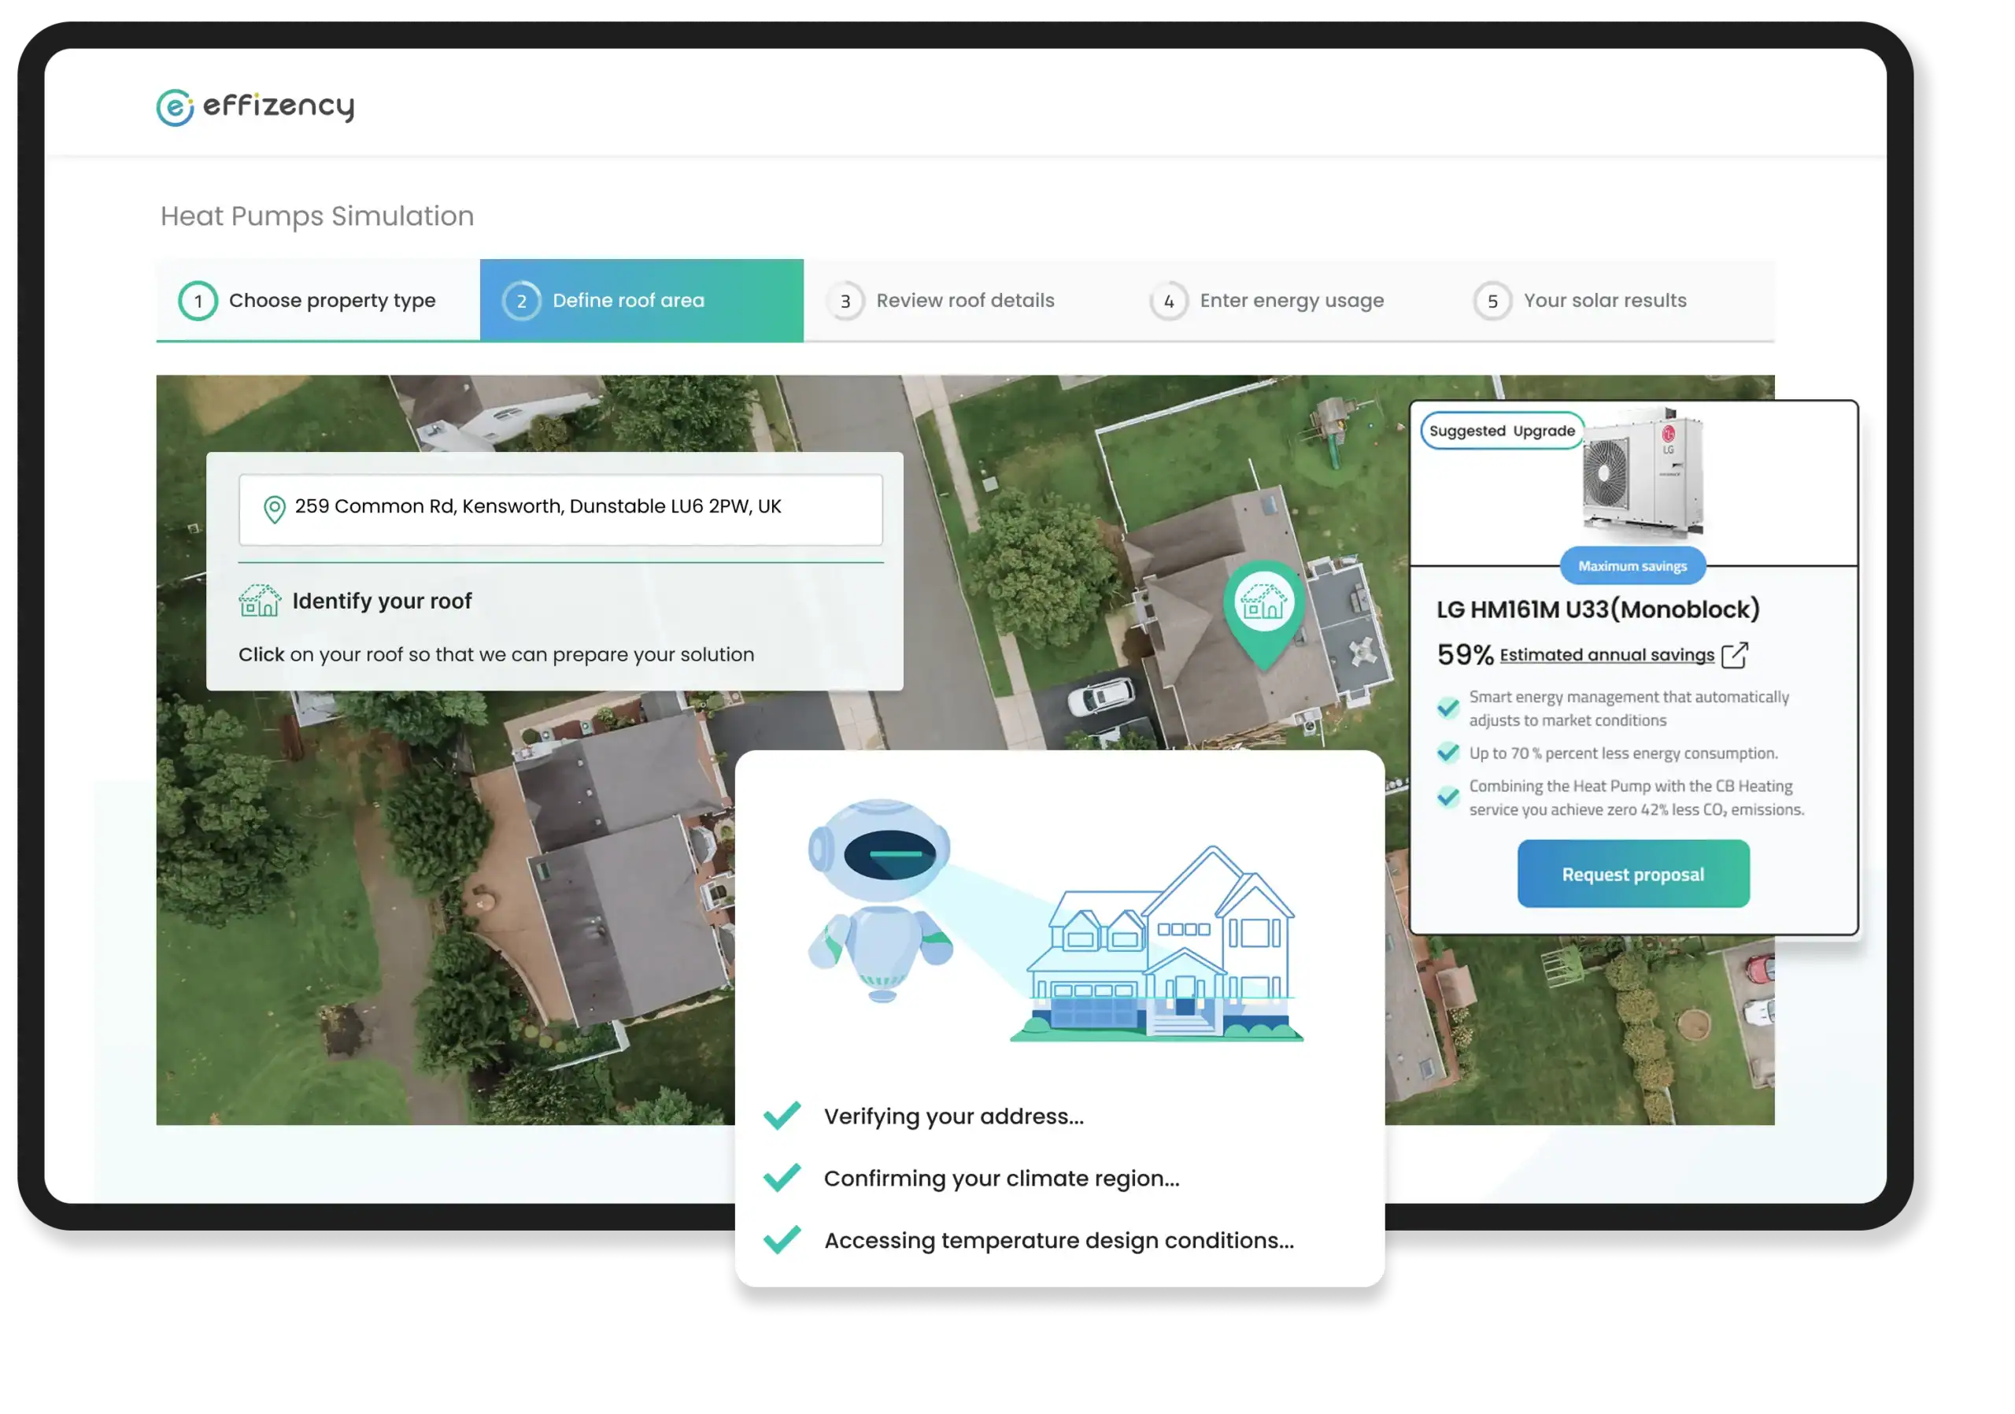Click the Maximum savings badge
Screen dimensions: 2015x1414
pos(1632,566)
